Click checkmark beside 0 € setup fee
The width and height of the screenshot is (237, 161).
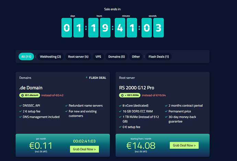pos(120,127)
